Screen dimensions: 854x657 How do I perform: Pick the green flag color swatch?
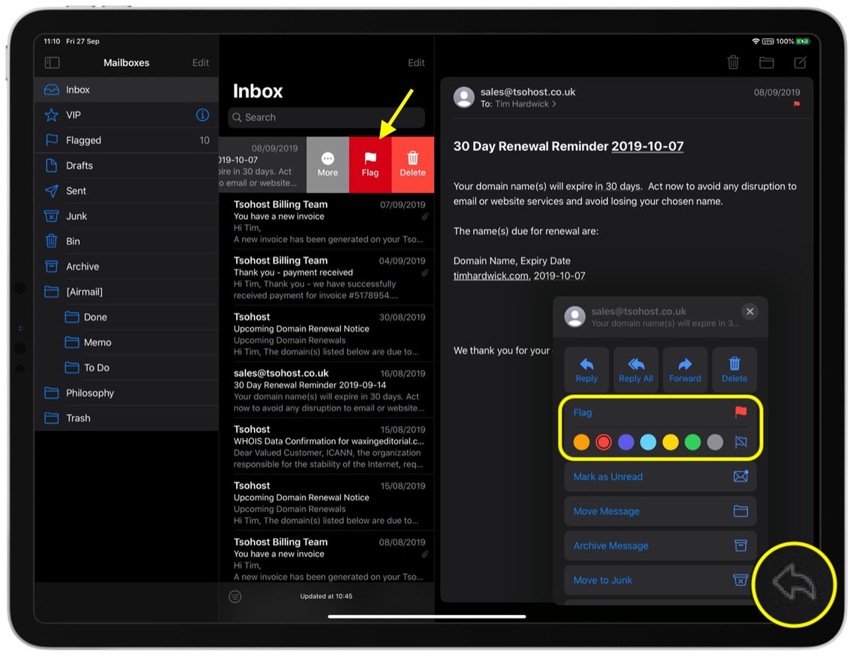tap(692, 442)
